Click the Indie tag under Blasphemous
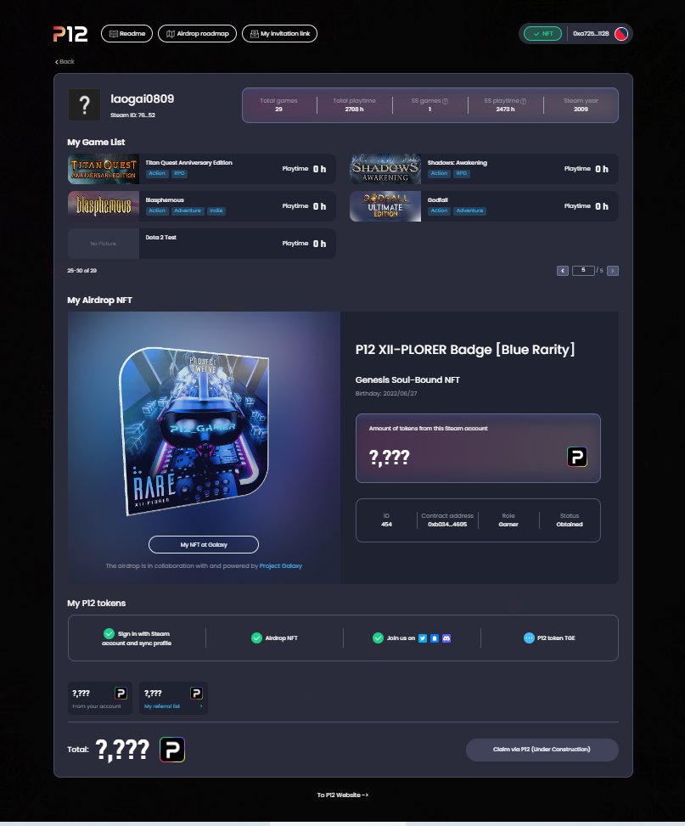This screenshot has height=826, width=685. pyautogui.click(x=216, y=211)
